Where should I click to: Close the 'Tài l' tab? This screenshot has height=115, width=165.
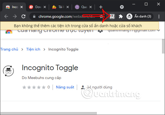68,7
